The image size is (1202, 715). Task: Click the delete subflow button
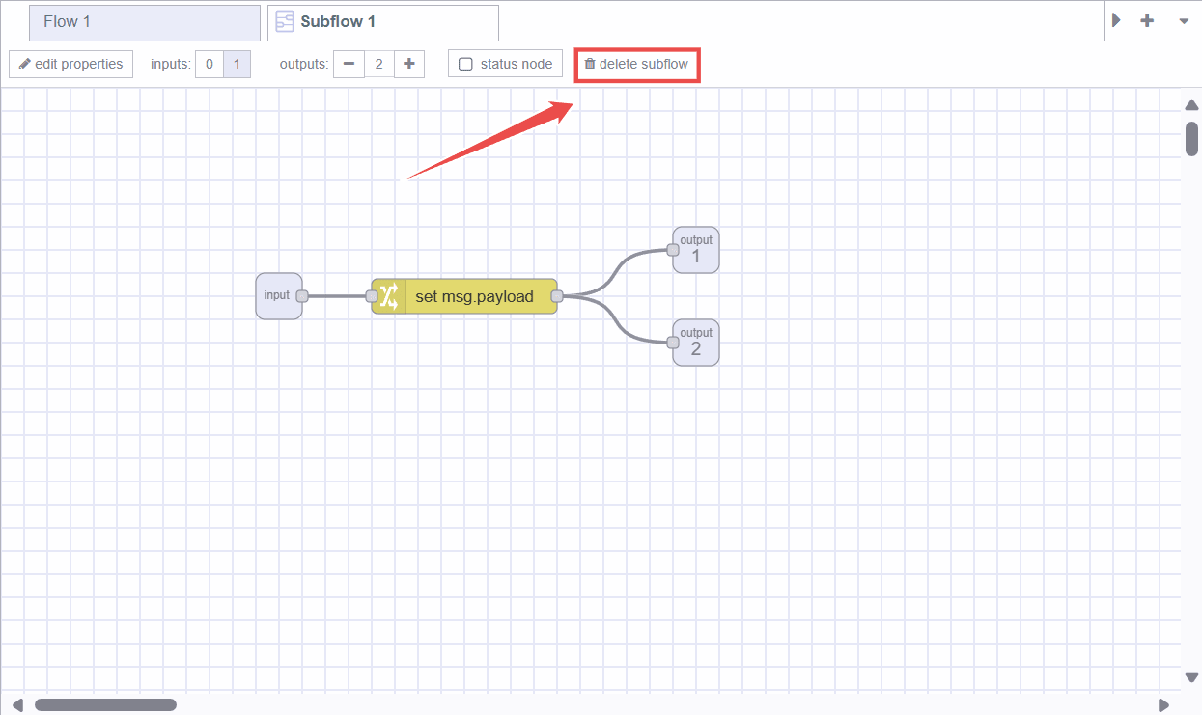pos(636,64)
